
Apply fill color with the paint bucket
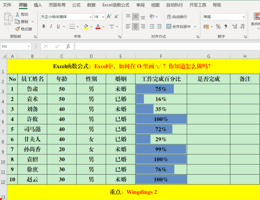tap(86, 27)
